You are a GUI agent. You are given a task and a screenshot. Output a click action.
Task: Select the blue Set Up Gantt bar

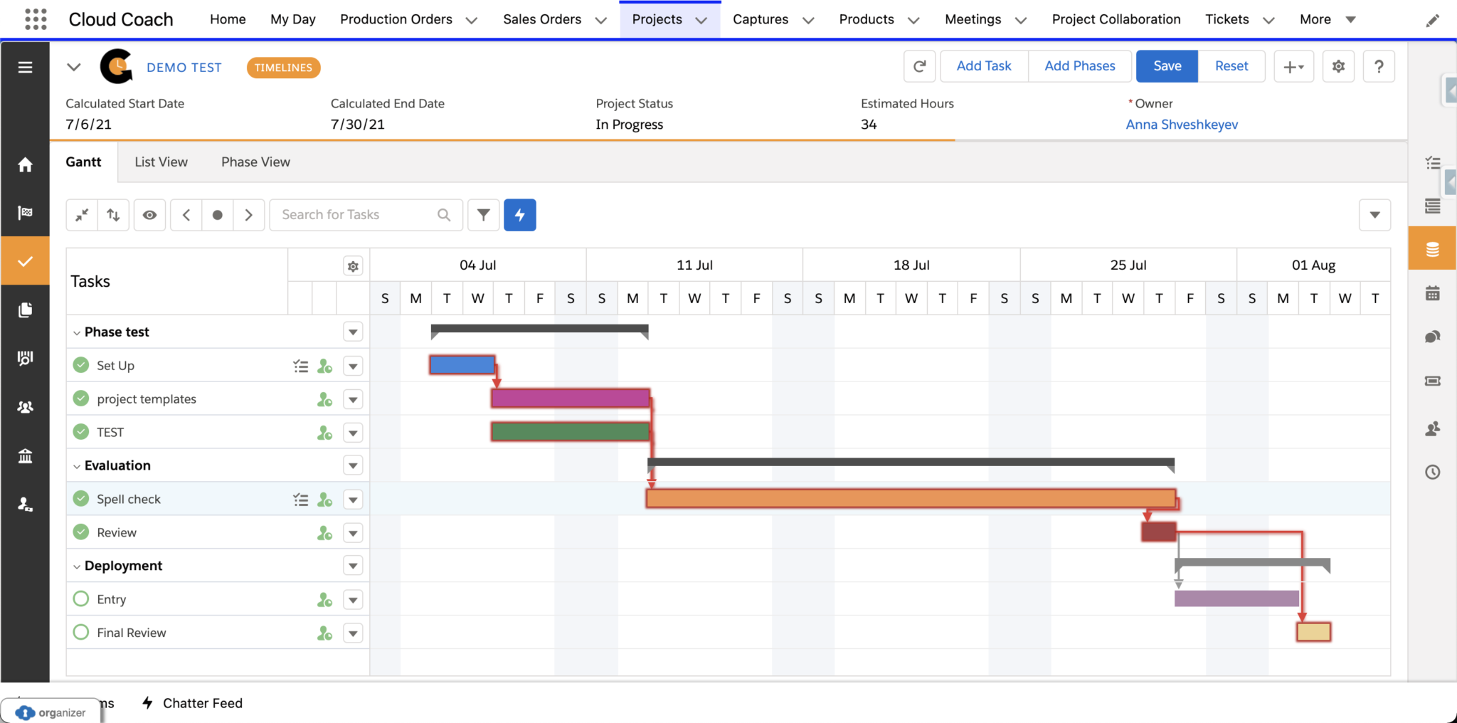pyautogui.click(x=462, y=365)
